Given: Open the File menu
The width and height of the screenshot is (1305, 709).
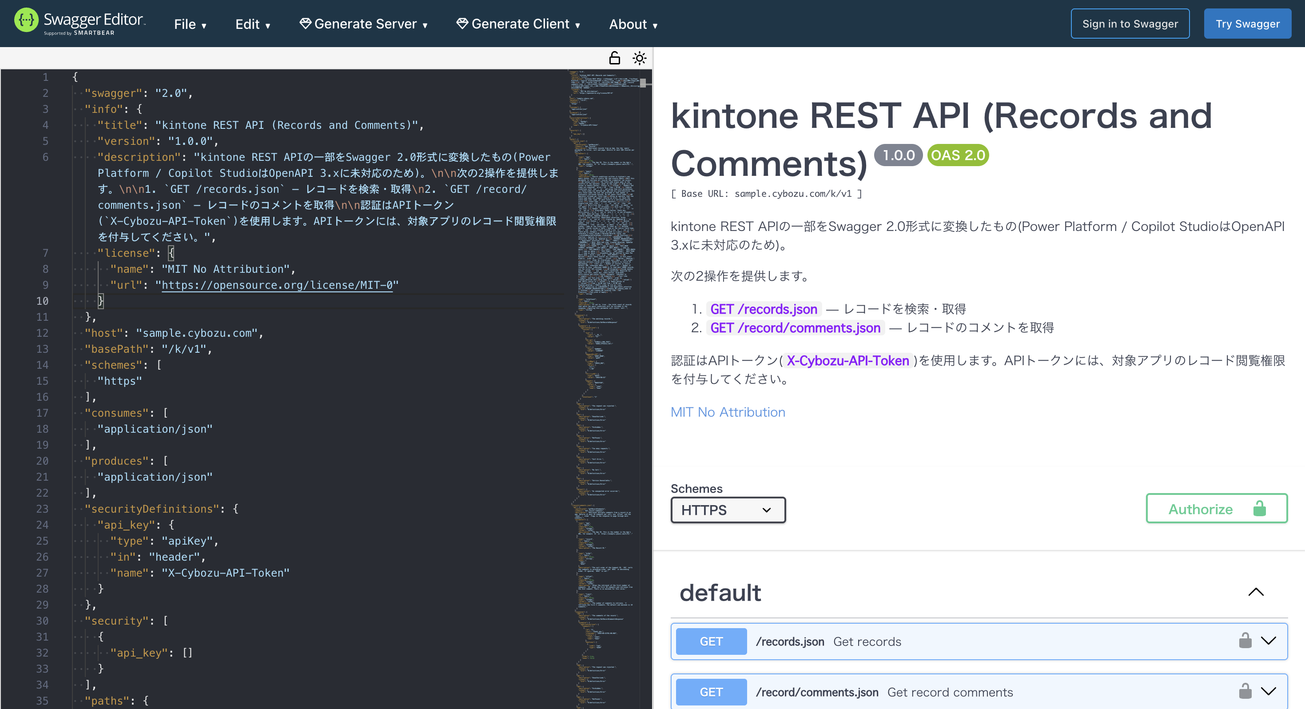Looking at the screenshot, I should [x=190, y=24].
